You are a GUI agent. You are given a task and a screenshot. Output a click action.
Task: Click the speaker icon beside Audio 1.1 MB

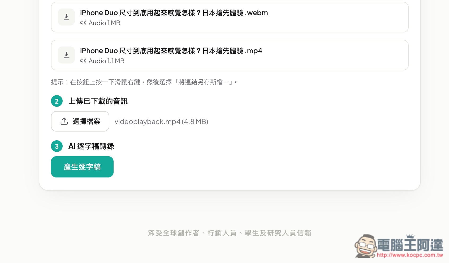(x=83, y=61)
